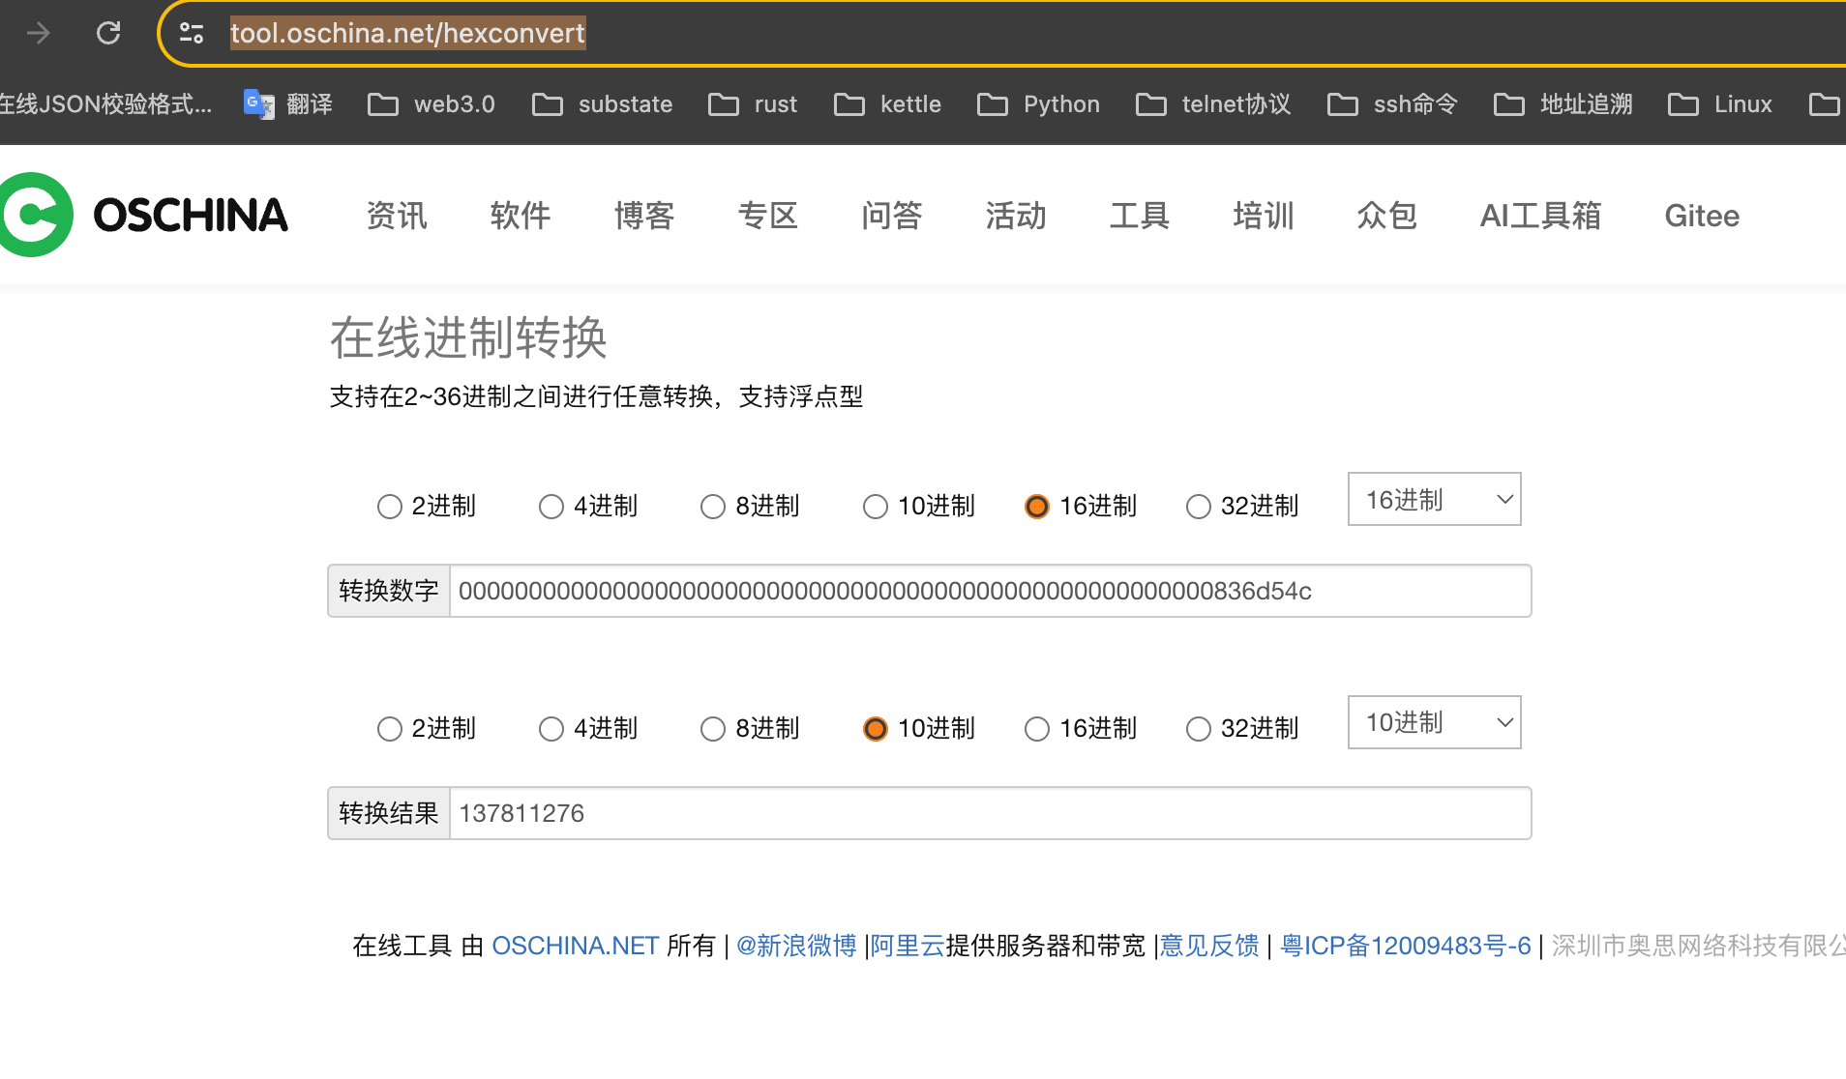Click the 转换数字 label

click(x=389, y=591)
